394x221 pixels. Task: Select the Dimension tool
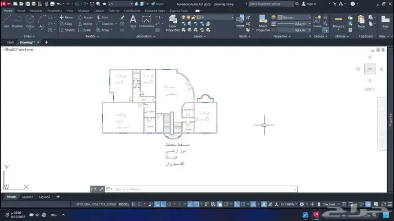click(146, 21)
